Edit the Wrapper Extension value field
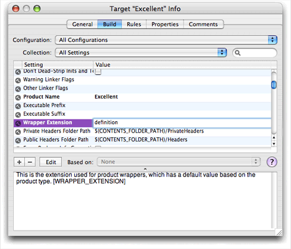The image size is (291, 249). (x=182, y=122)
